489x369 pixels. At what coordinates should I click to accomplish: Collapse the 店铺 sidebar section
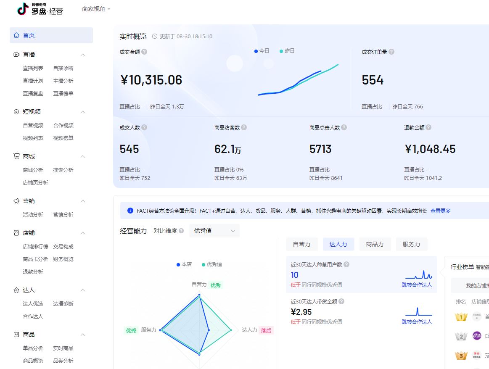[x=83, y=233]
